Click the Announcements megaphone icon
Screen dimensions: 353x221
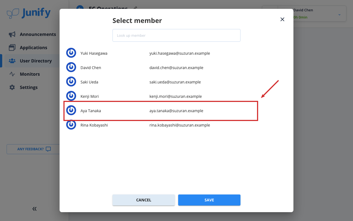[12, 34]
